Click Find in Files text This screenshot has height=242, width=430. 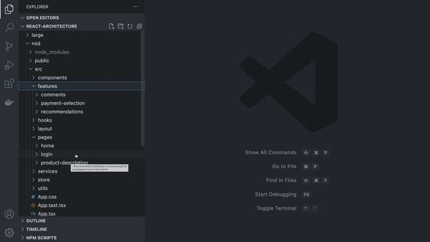[281, 180]
